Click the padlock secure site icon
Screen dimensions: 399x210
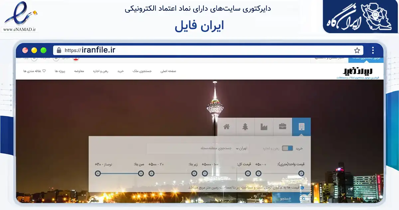tap(59, 51)
